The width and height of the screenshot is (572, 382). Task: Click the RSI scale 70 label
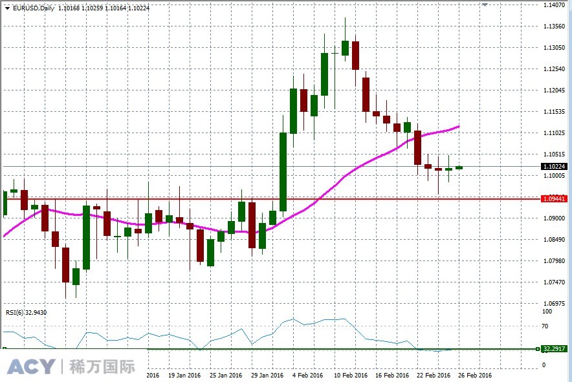tap(545, 326)
